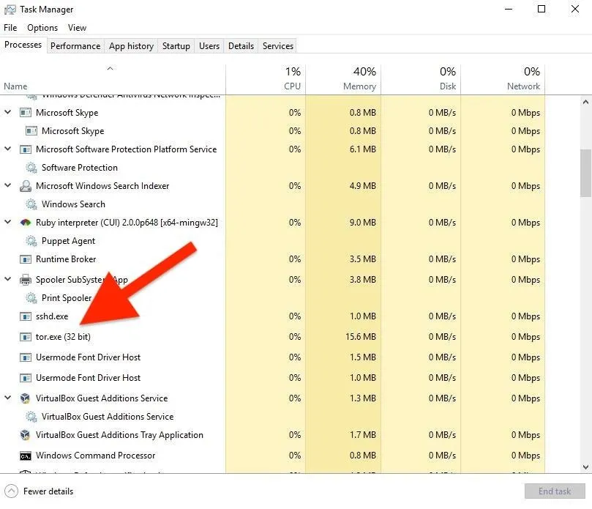
Task: Select the tor.exe (32 bit) process row
Action: (272, 337)
